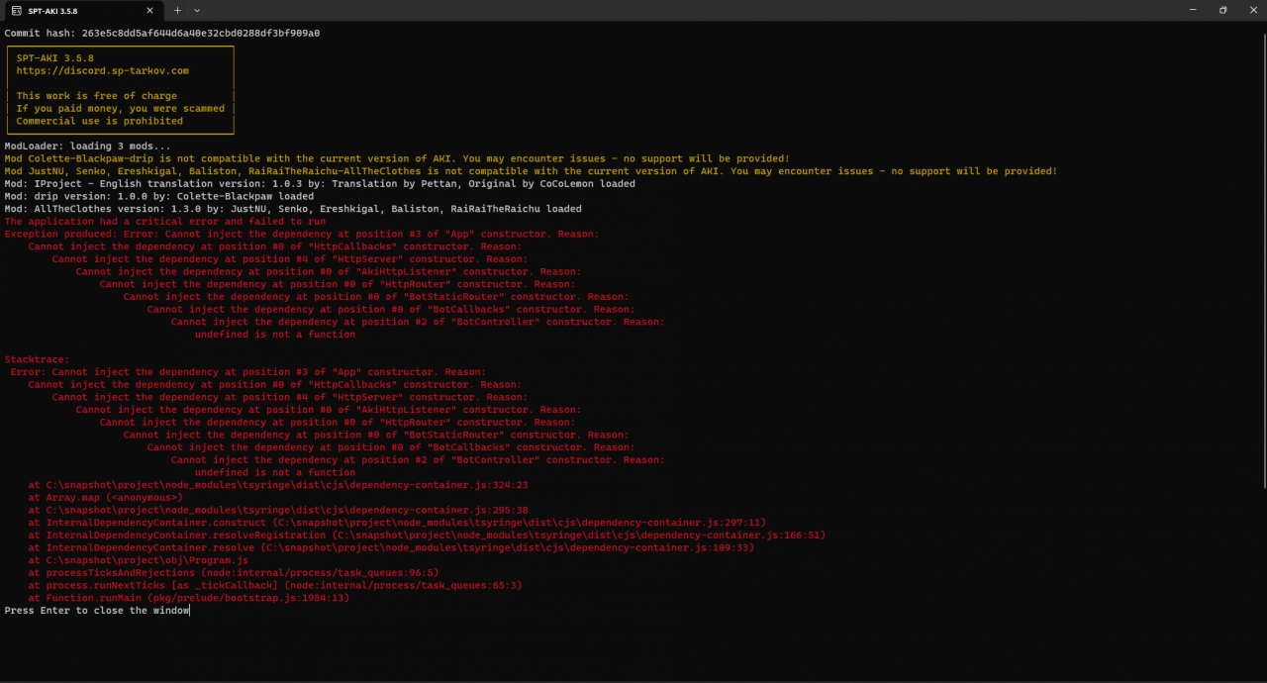Click the IProject English translation loaded line
Viewport: 1267px width, 683px height.
[x=320, y=184]
